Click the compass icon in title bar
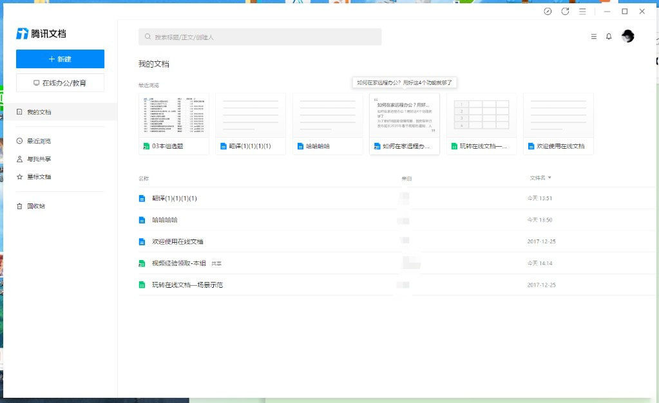The image size is (659, 403). (x=548, y=12)
